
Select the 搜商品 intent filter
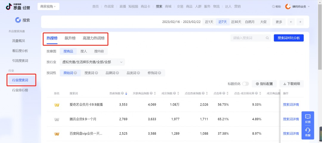[x=68, y=51]
